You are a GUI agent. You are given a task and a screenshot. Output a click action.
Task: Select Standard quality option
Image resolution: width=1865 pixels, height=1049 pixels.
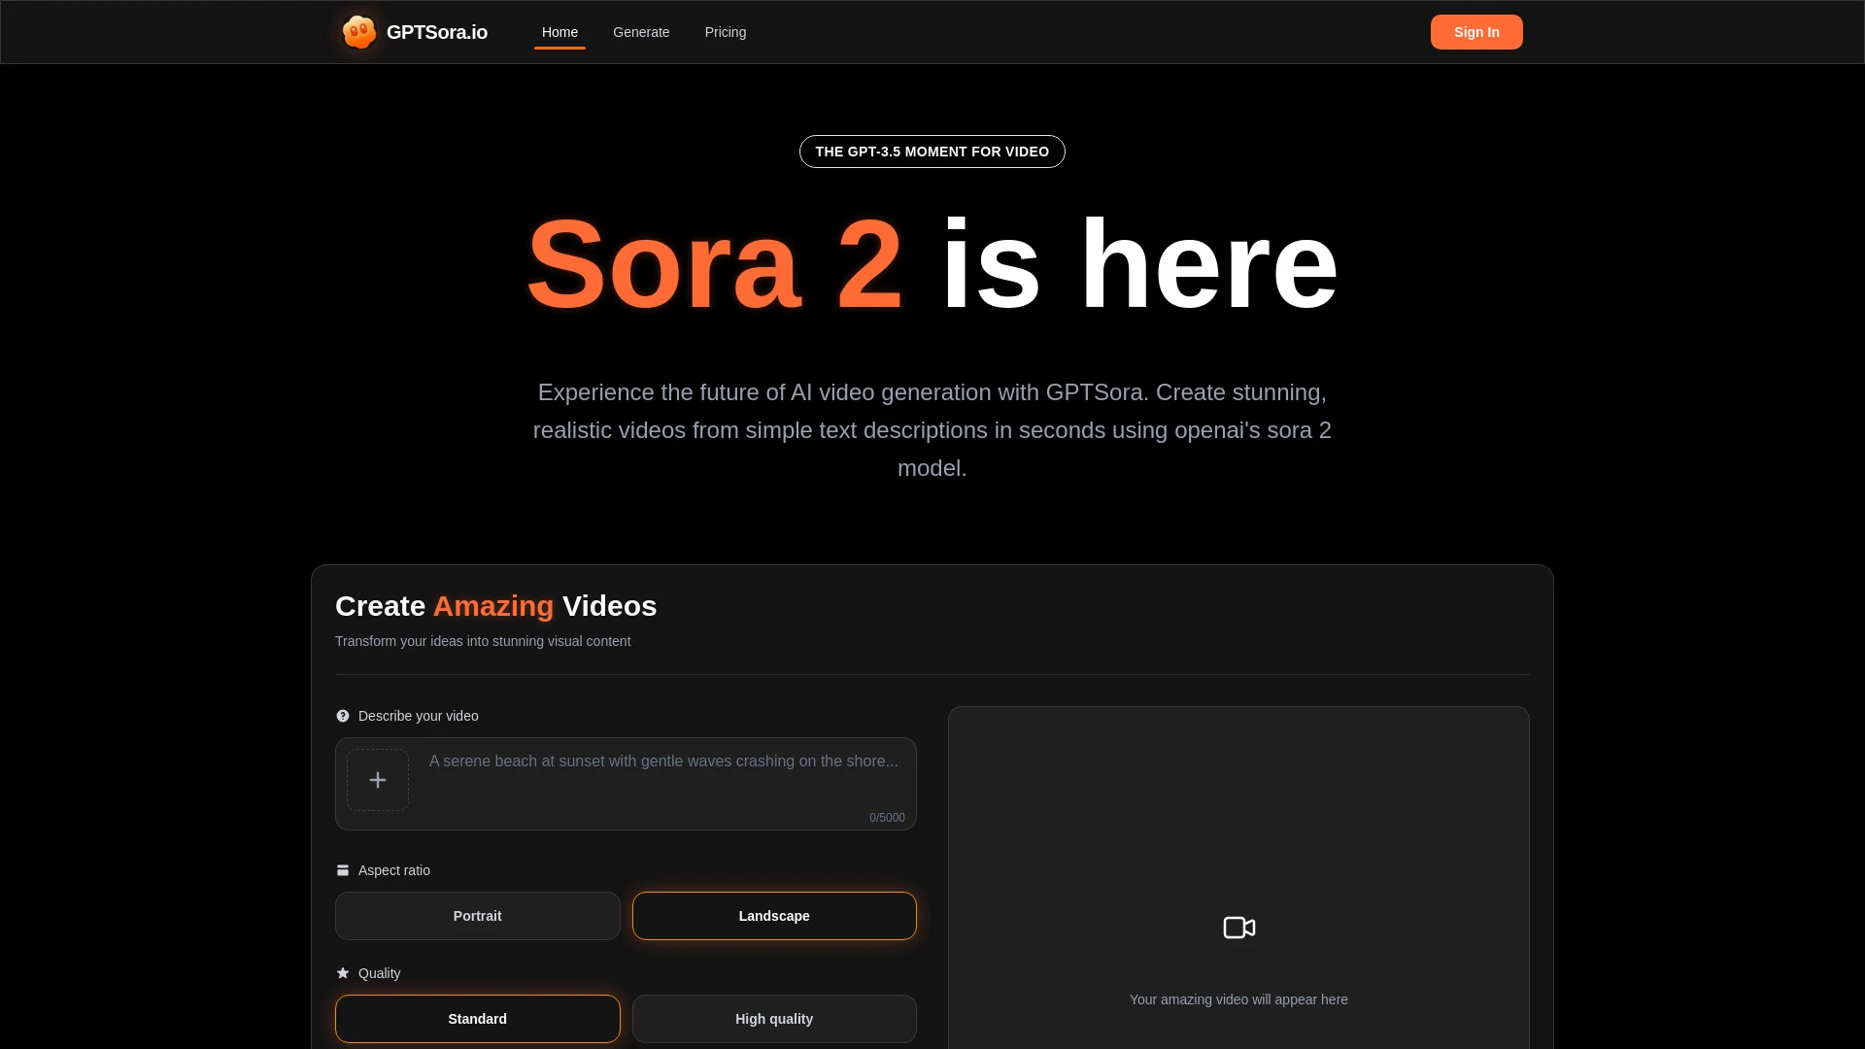point(477,1018)
